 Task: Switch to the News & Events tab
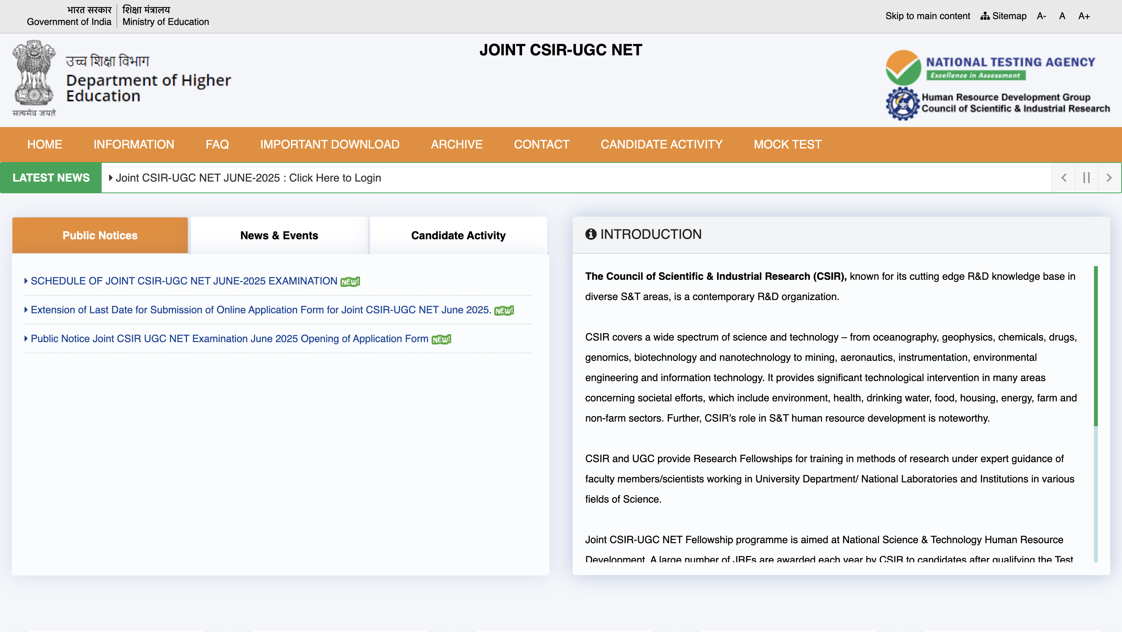(x=279, y=236)
